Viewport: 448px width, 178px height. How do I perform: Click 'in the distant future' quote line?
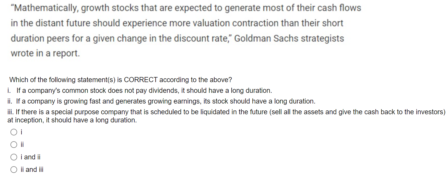pos(177,23)
